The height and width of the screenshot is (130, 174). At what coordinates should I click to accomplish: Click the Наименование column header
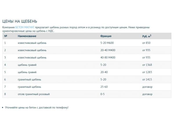click(27, 36)
